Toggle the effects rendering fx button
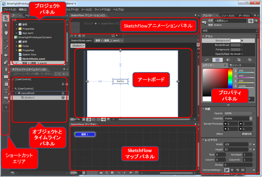This screenshot has height=177, width=262. (88, 119)
